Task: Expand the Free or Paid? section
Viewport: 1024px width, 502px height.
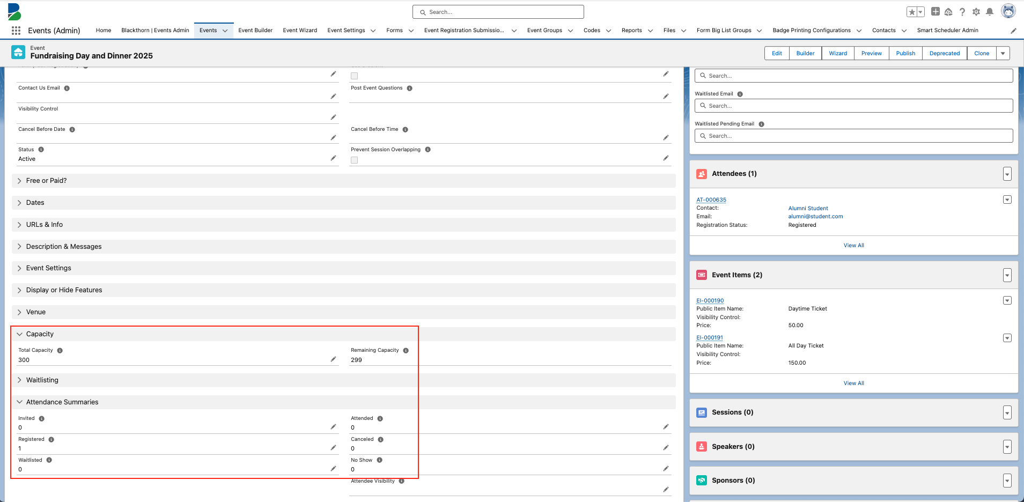Action: tap(343, 181)
